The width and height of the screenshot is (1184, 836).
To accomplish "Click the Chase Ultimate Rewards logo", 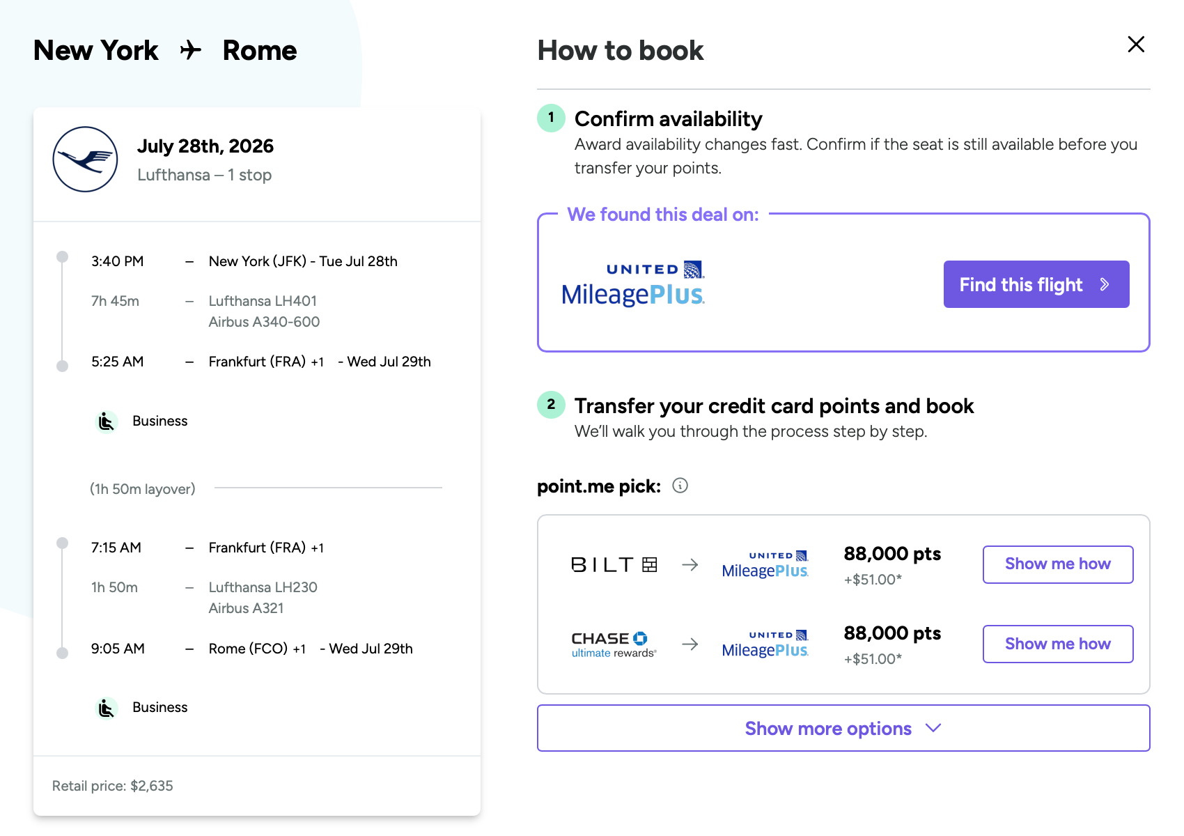I will [614, 644].
